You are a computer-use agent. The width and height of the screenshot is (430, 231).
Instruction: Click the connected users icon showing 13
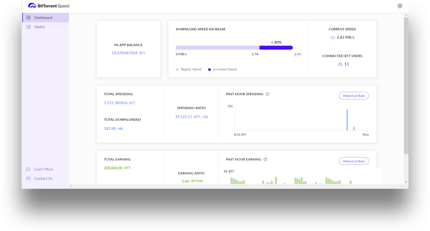click(x=340, y=64)
